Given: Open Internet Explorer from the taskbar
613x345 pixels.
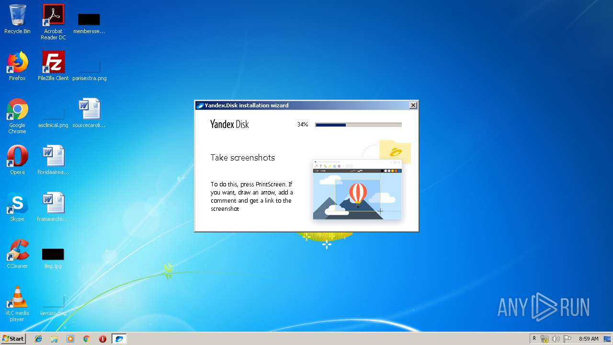Looking at the screenshot, I should tap(38, 339).
